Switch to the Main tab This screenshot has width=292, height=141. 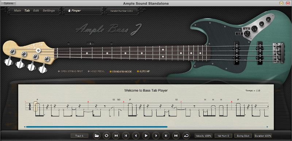[x=18, y=11]
